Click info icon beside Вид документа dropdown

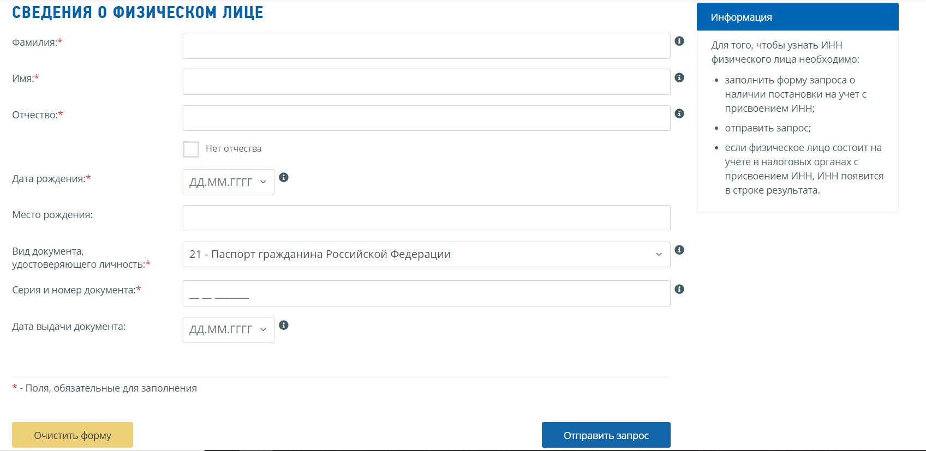point(679,250)
